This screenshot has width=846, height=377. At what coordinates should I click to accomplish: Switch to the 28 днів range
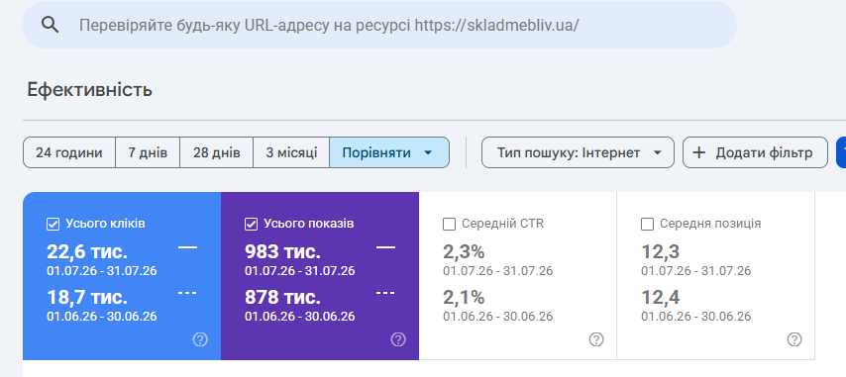[216, 153]
